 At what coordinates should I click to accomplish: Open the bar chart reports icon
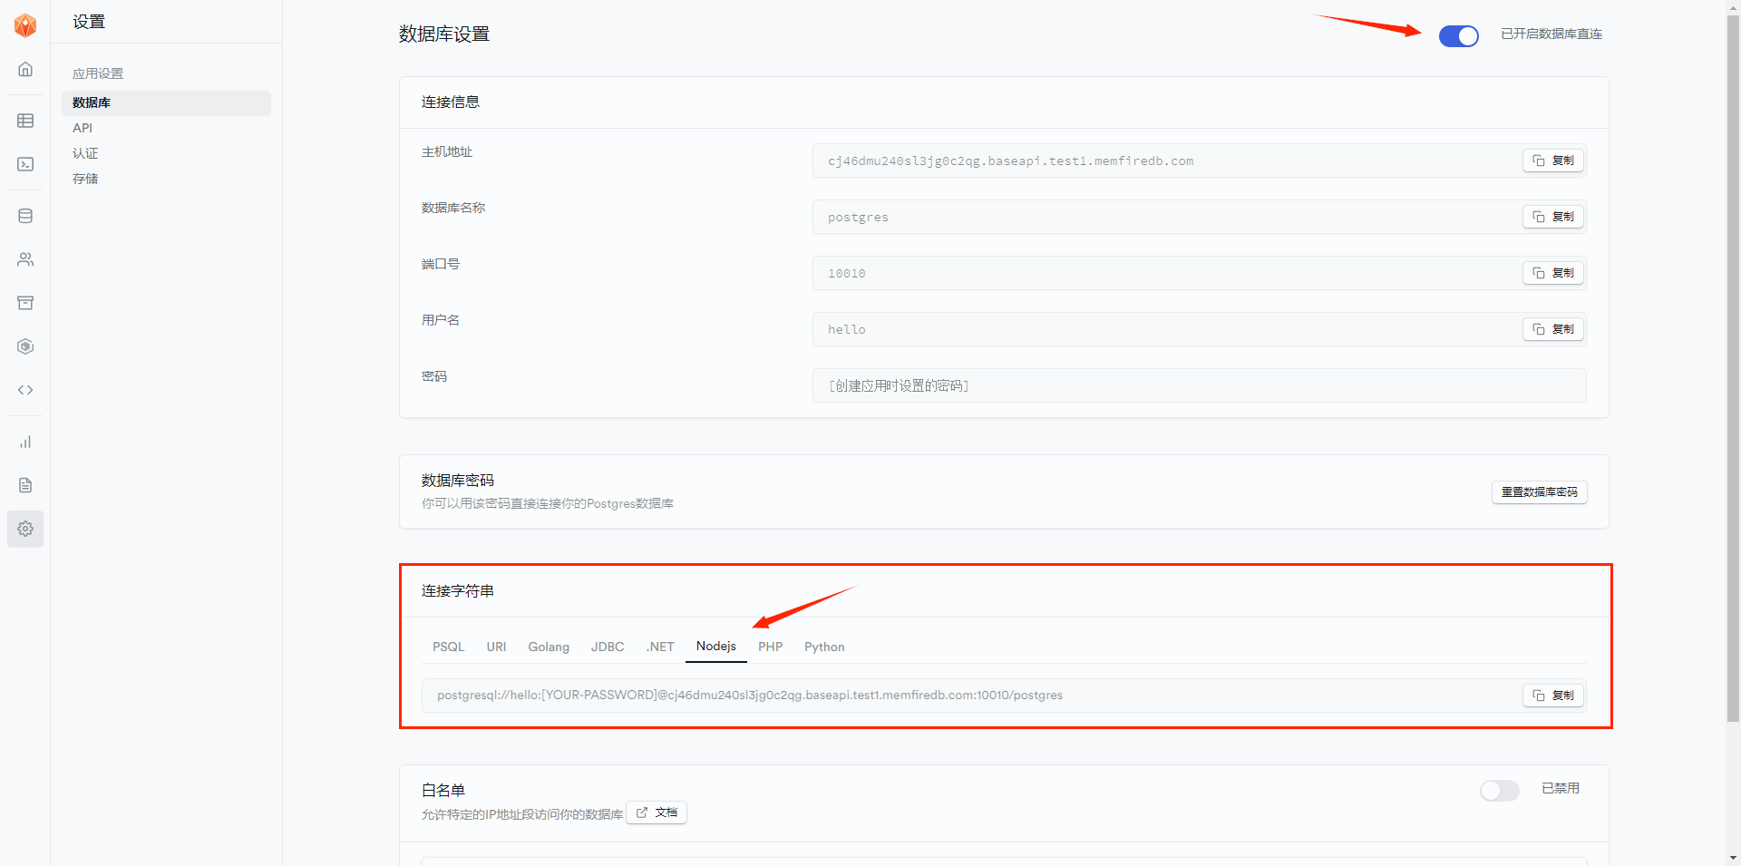coord(25,442)
